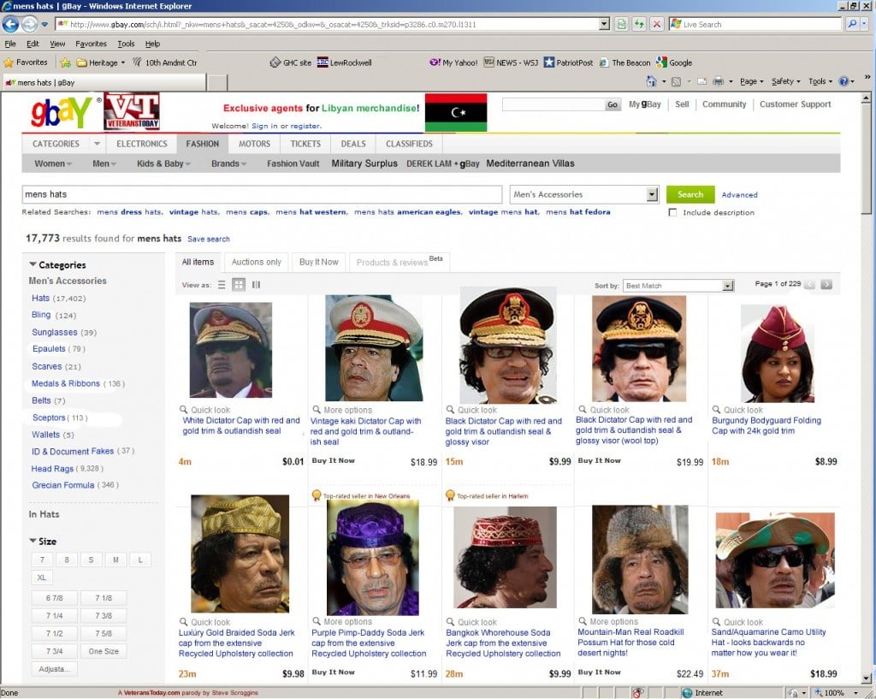Image resolution: width=876 pixels, height=699 pixels.
Task: Tick the Include description checkbox
Action: [672, 212]
